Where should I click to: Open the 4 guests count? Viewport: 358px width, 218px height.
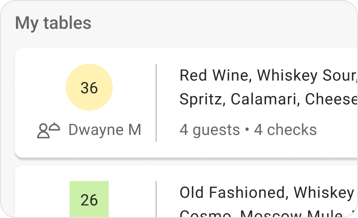[x=210, y=130]
